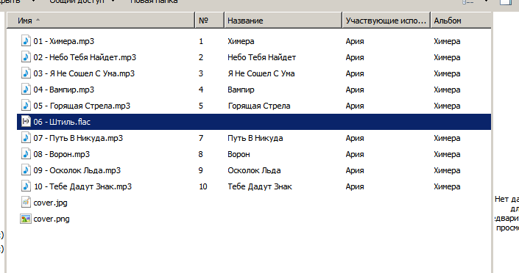Select file name 09 - Осколок Льда.mp3

click(x=77, y=171)
